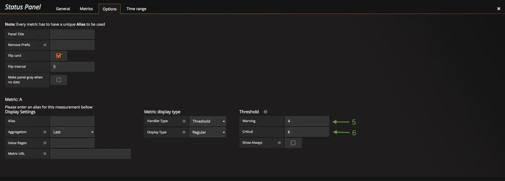Viewport: 505px width, 181px height.
Task: Open the Time range tab
Action: [136, 9]
